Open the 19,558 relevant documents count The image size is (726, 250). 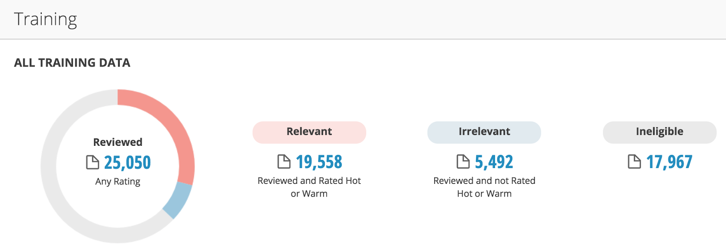click(319, 162)
